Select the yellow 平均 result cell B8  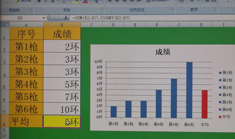pyautogui.click(x=62, y=121)
